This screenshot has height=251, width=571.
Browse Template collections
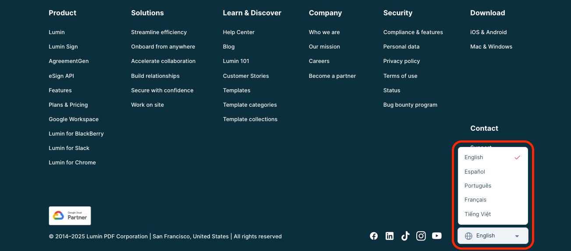[250, 119]
